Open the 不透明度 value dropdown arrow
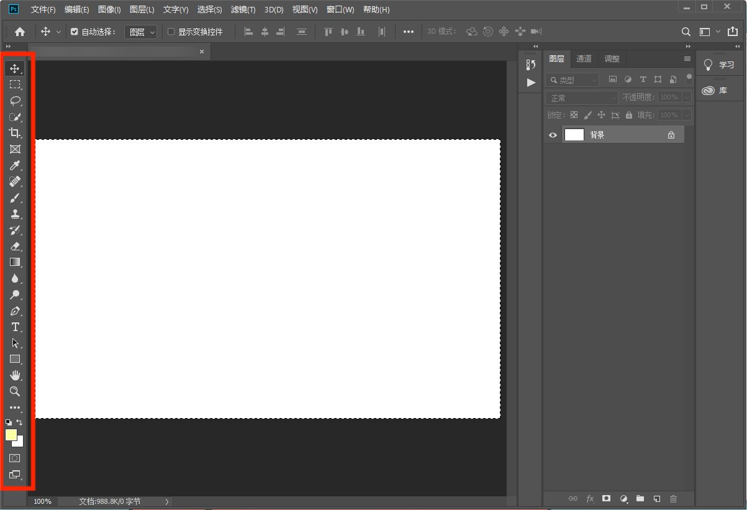This screenshot has width=747, height=510. pyautogui.click(x=687, y=98)
